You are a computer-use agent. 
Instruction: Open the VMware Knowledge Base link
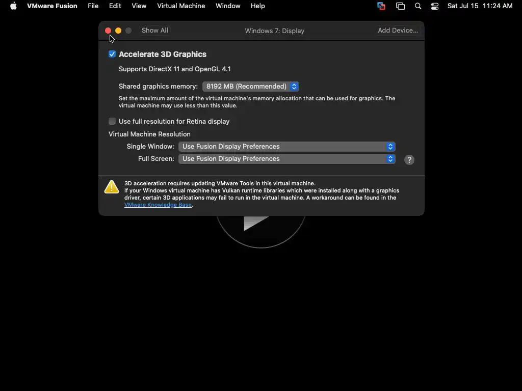click(x=158, y=205)
